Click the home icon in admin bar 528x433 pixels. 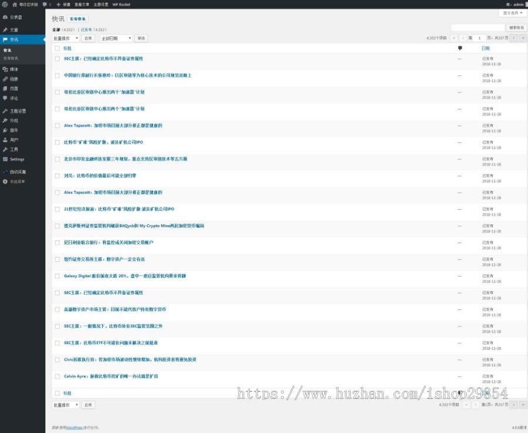(15, 4)
